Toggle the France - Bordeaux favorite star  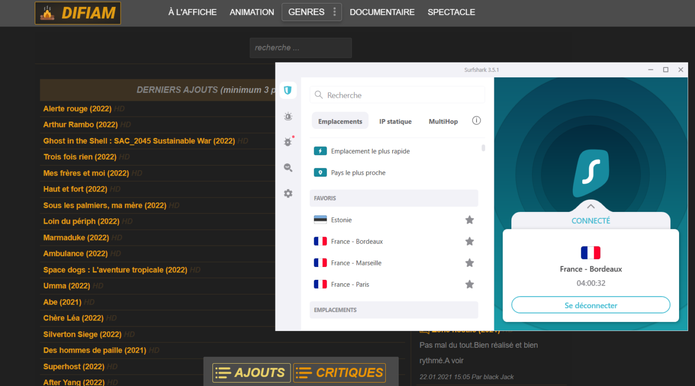click(470, 241)
